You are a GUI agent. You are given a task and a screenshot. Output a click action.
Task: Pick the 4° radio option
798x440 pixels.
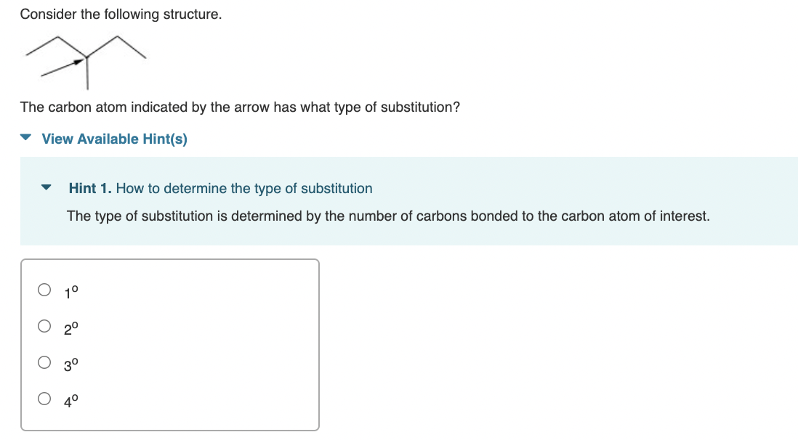[x=45, y=397]
